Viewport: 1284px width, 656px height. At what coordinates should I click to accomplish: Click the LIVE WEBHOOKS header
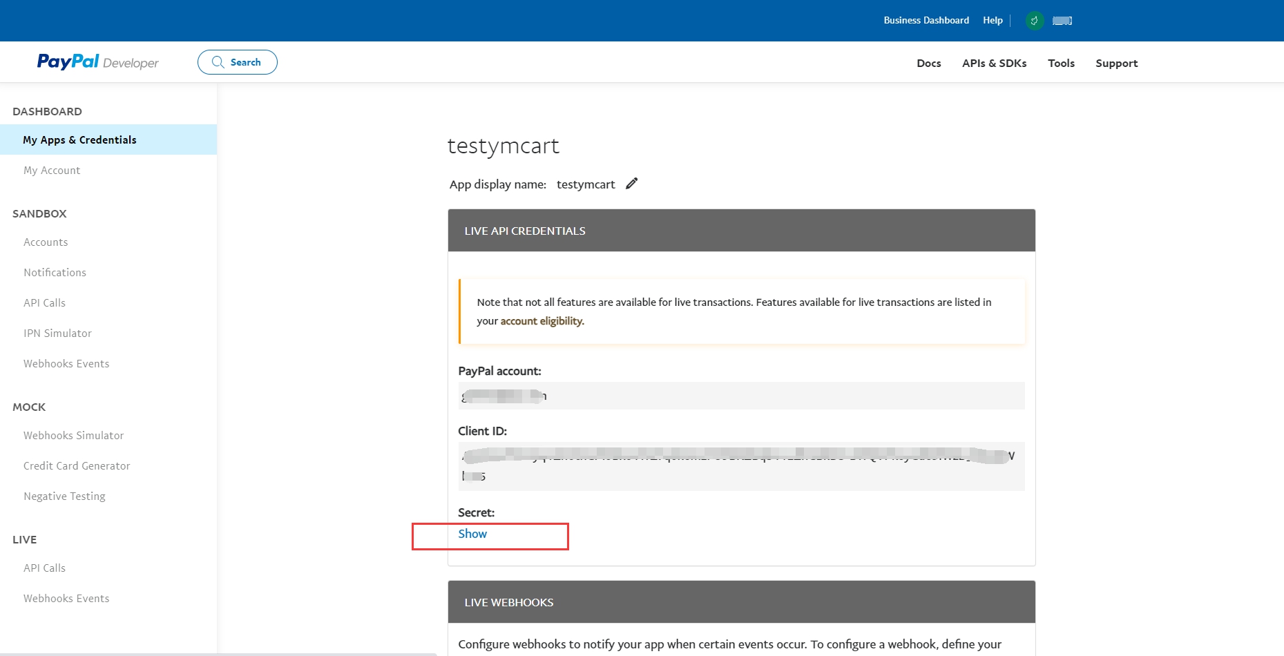[741, 602]
